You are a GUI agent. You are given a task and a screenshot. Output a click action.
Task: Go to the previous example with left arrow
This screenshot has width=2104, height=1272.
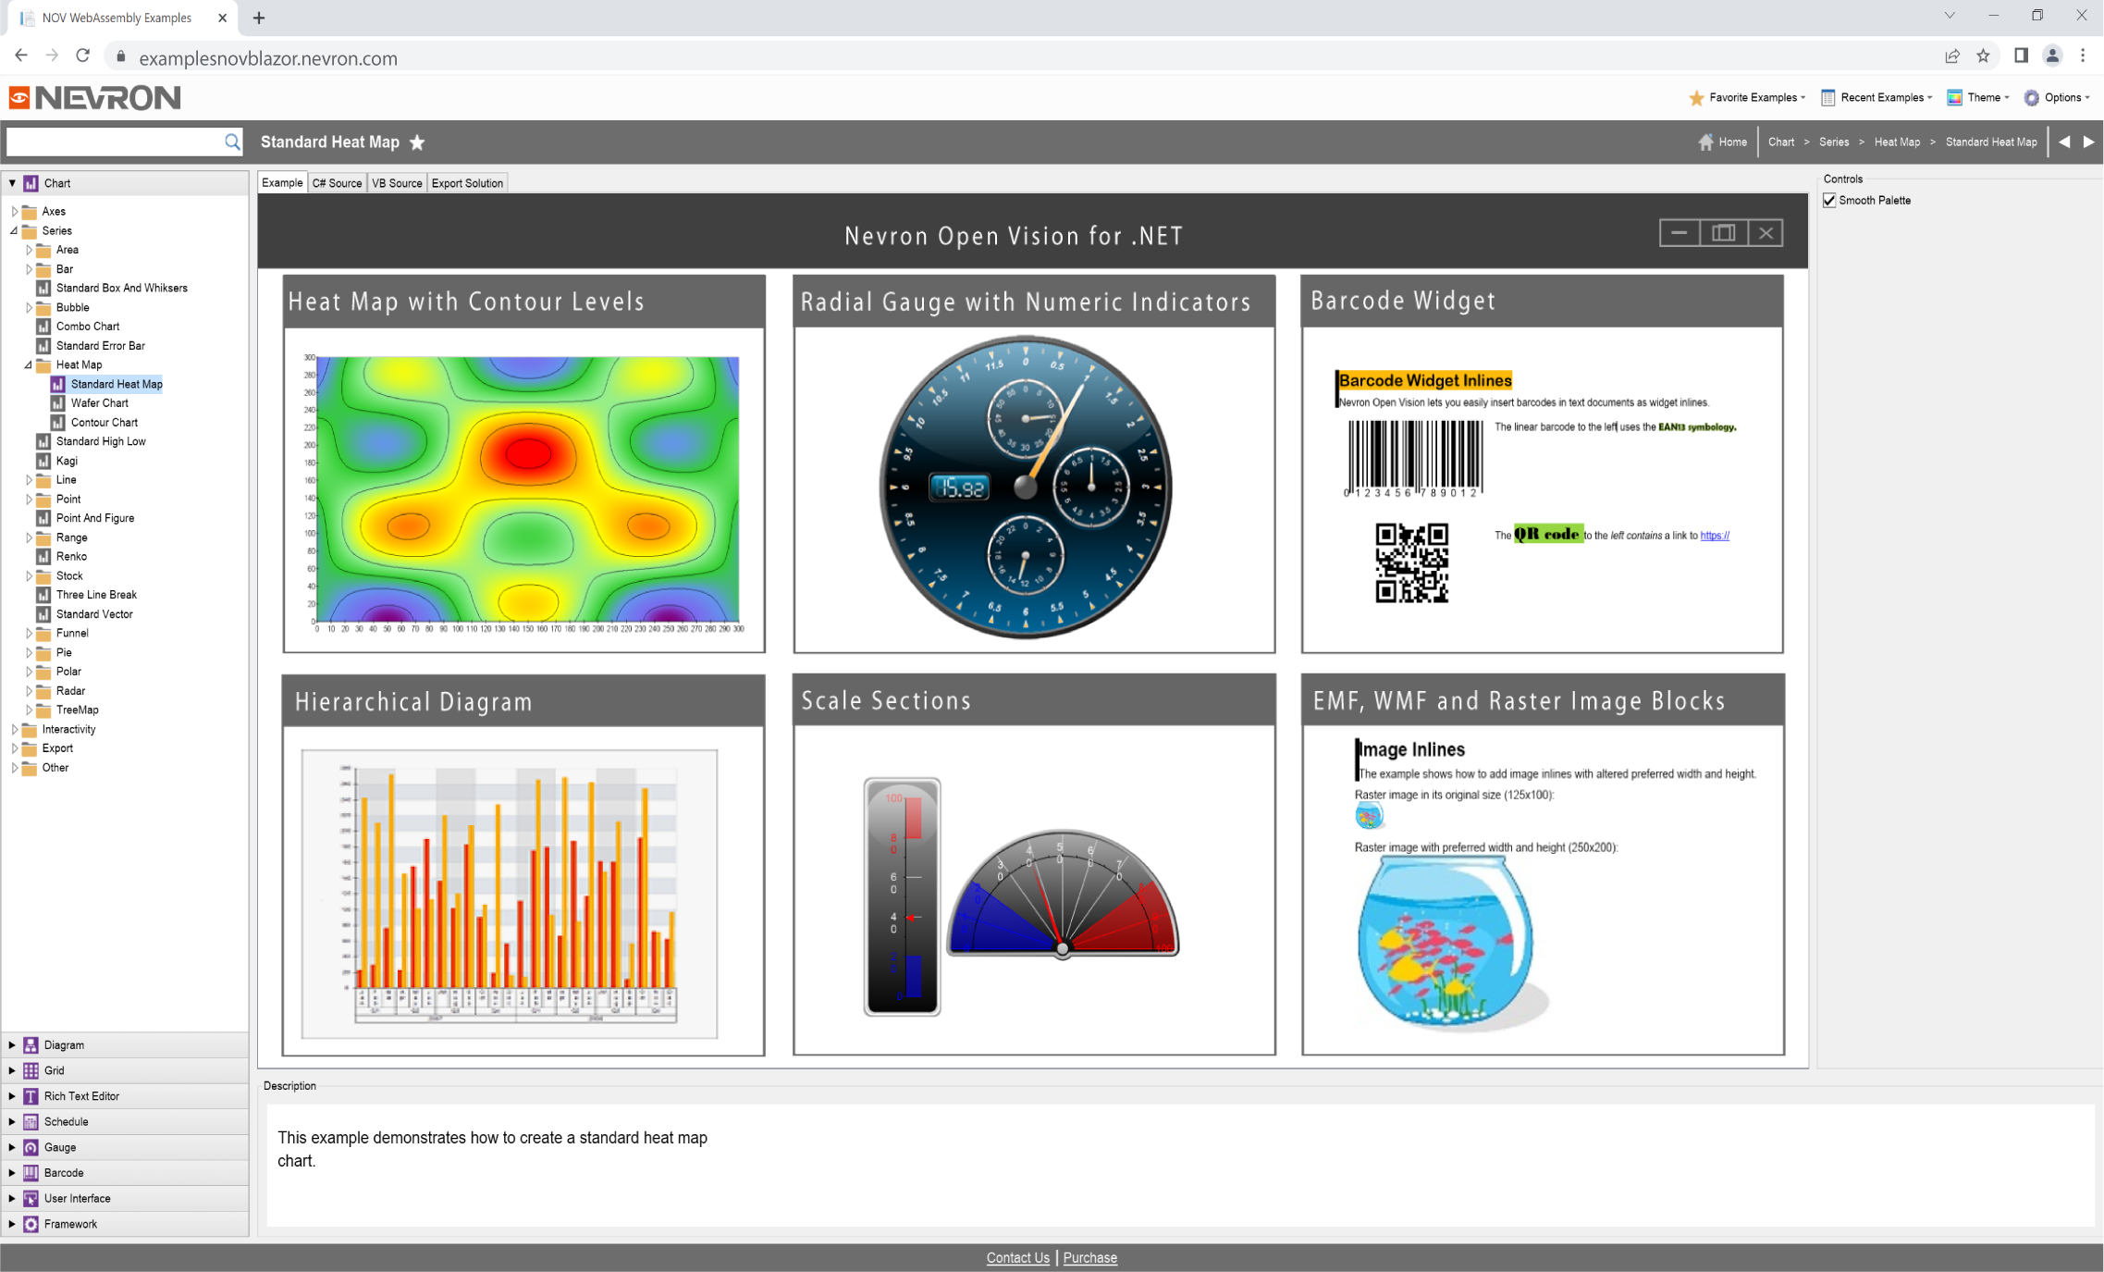pyautogui.click(x=2064, y=142)
